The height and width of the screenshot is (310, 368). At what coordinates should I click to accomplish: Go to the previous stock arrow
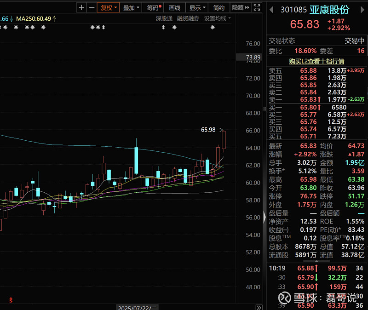tap(271, 10)
